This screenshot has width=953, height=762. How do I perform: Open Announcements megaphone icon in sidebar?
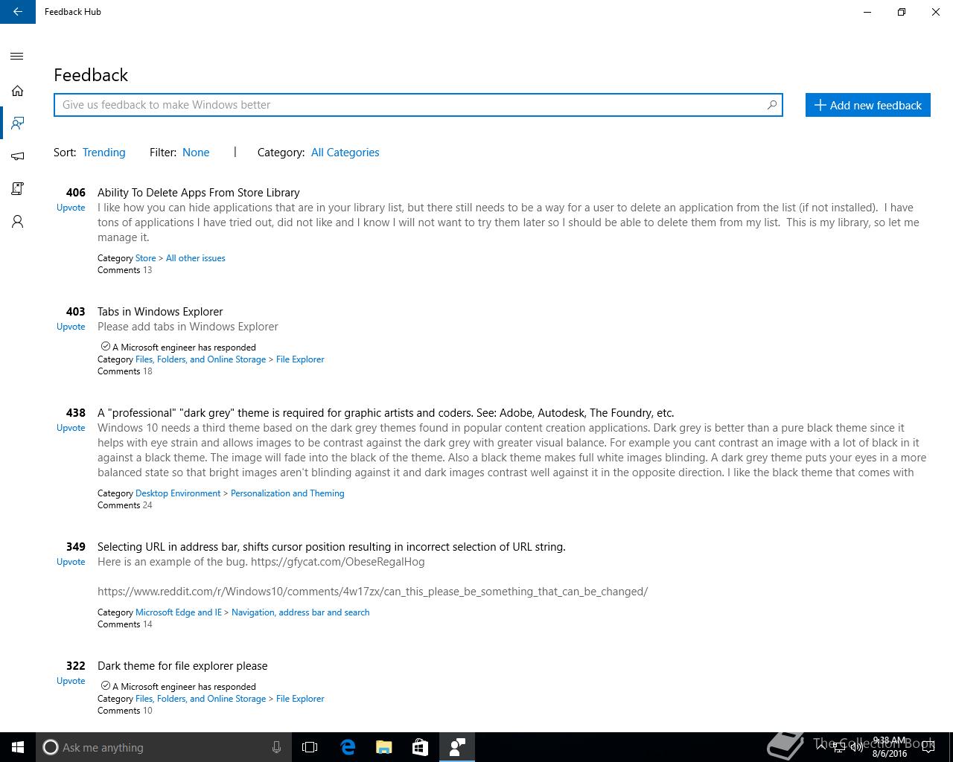(x=17, y=156)
